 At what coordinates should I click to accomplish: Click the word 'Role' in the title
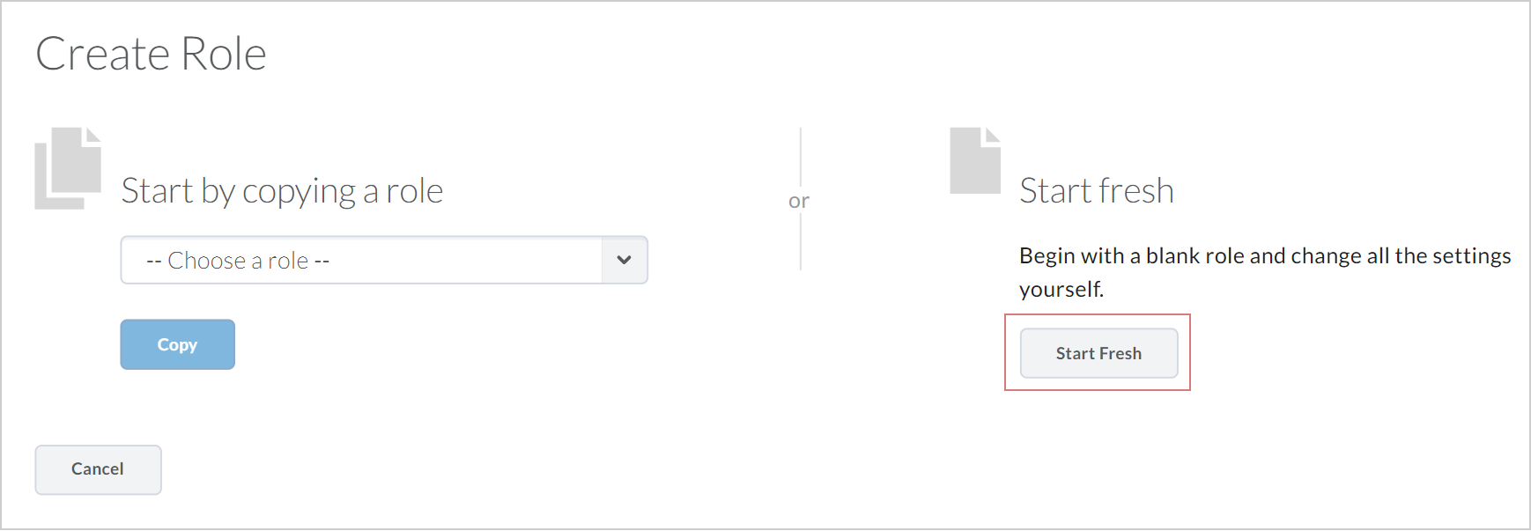pyautogui.click(x=224, y=54)
